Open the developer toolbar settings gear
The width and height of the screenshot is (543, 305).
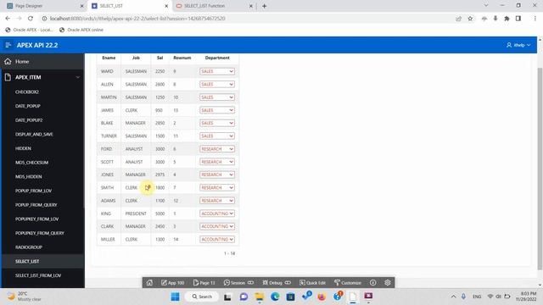[388, 282]
